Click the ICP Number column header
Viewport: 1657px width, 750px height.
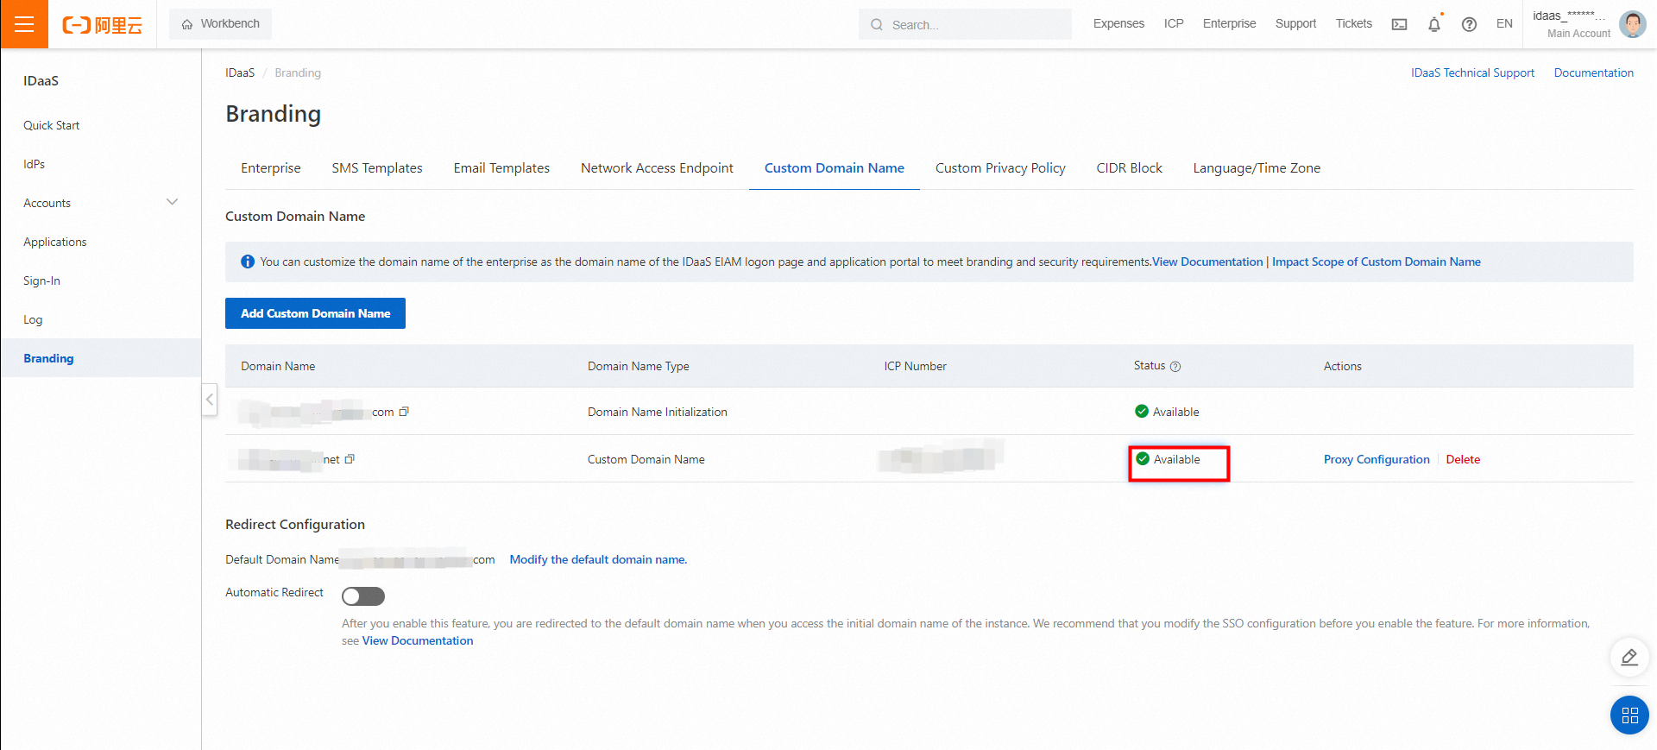pyautogui.click(x=915, y=366)
